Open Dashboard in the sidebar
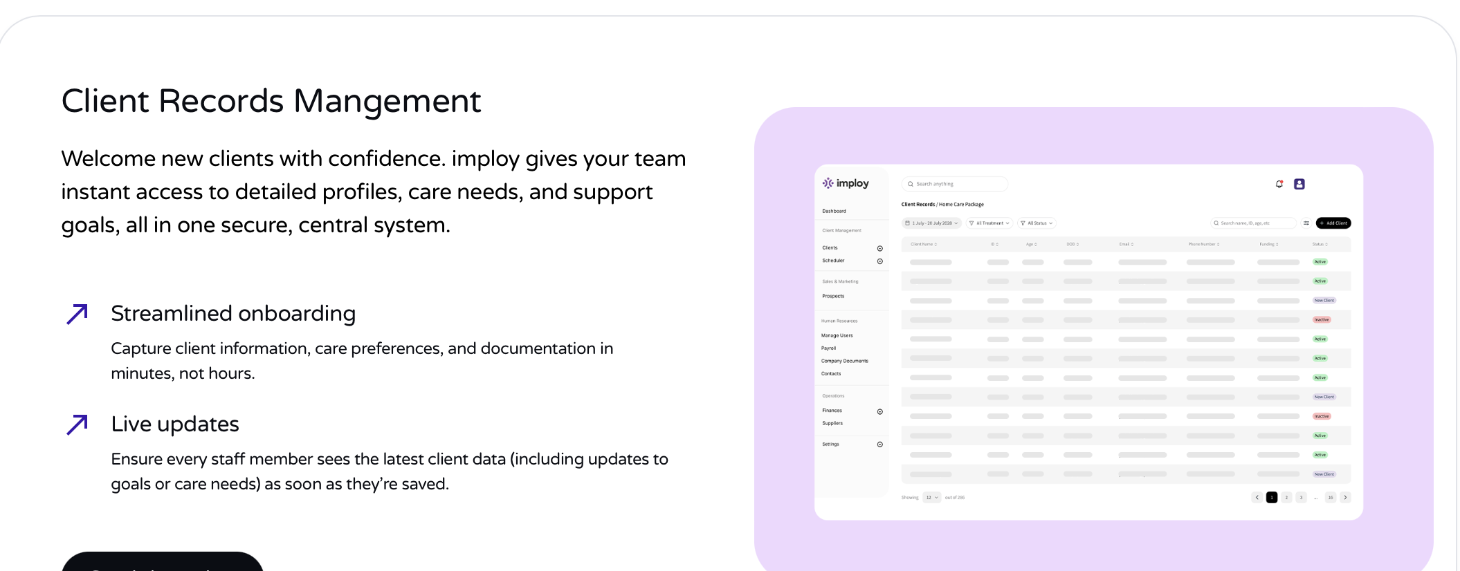This screenshot has width=1460, height=571. [834, 211]
